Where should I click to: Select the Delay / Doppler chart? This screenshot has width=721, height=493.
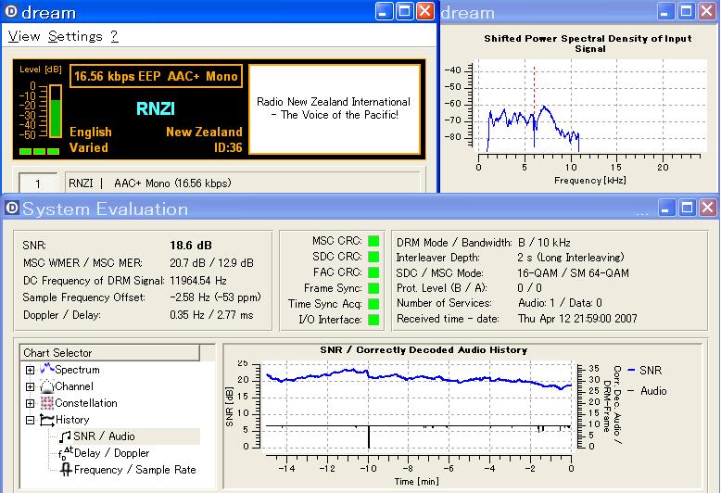[112, 453]
